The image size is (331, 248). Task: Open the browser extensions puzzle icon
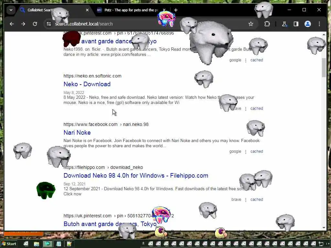point(267,24)
